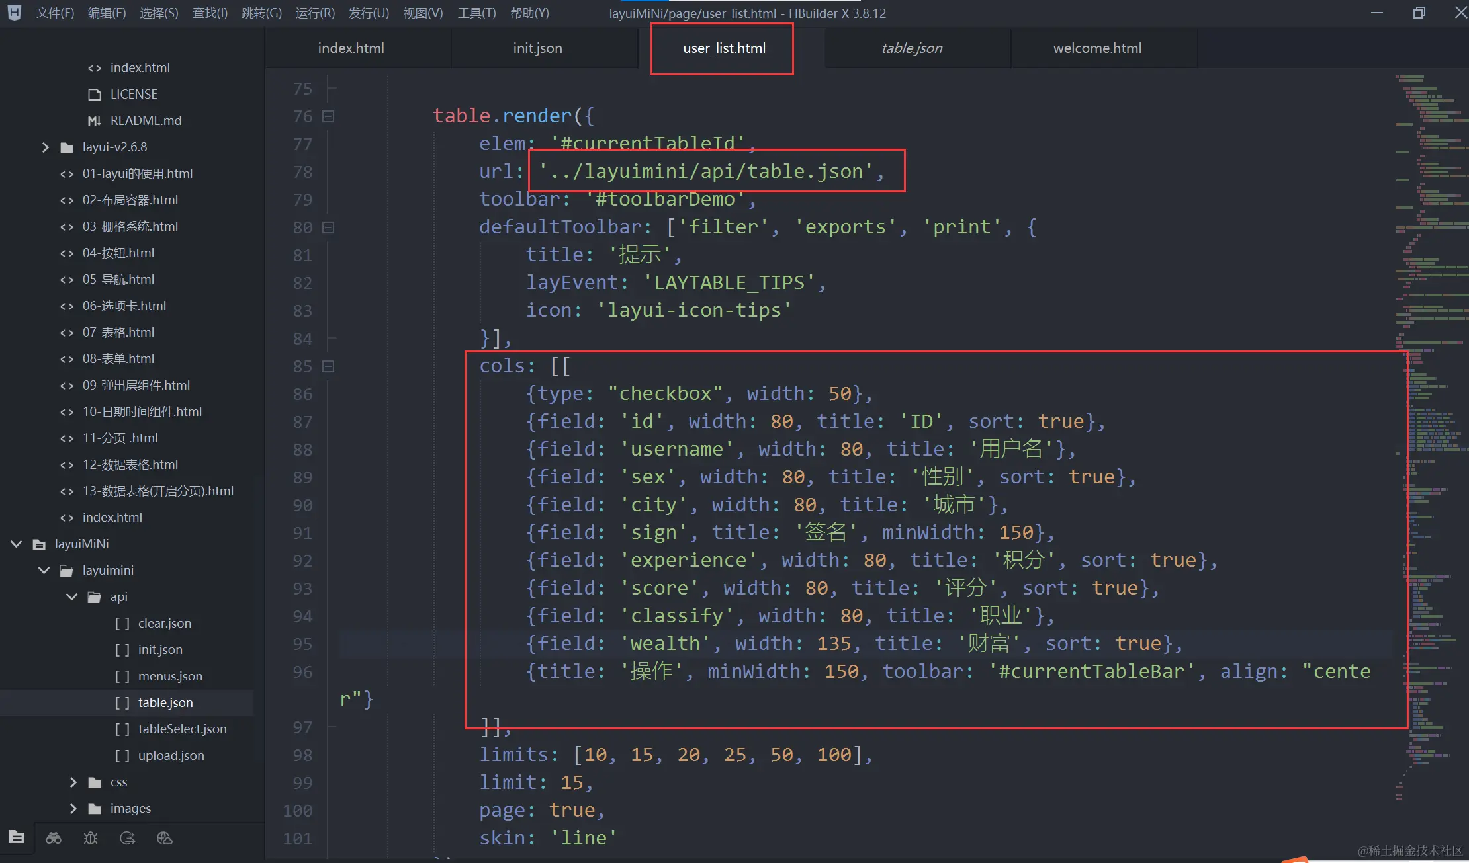The height and width of the screenshot is (863, 1469).
Task: Open 08-表单.html in file tree
Action: [118, 358]
